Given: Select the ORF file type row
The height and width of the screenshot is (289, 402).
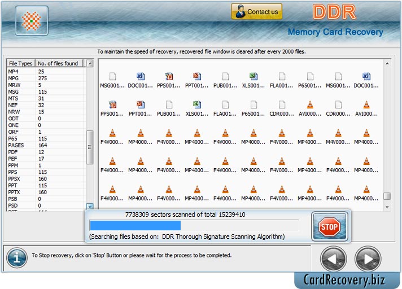Looking at the screenshot, I should [46, 132].
